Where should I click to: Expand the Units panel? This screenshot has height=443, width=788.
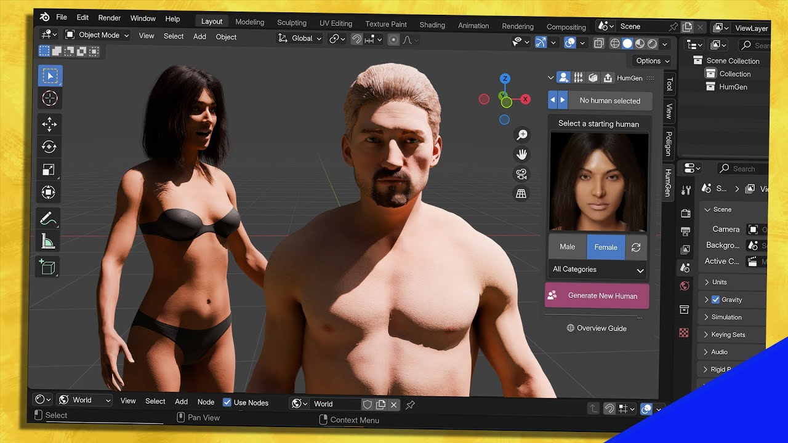(x=719, y=282)
